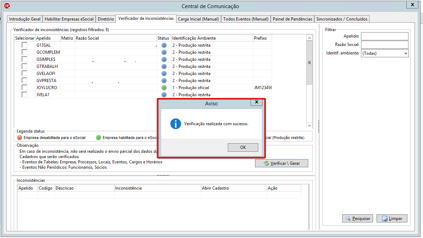This screenshot has width=423, height=238.
Task: Click the eraser icon on Limpar button
Action: (385, 218)
